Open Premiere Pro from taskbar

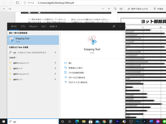tap(117, 121)
